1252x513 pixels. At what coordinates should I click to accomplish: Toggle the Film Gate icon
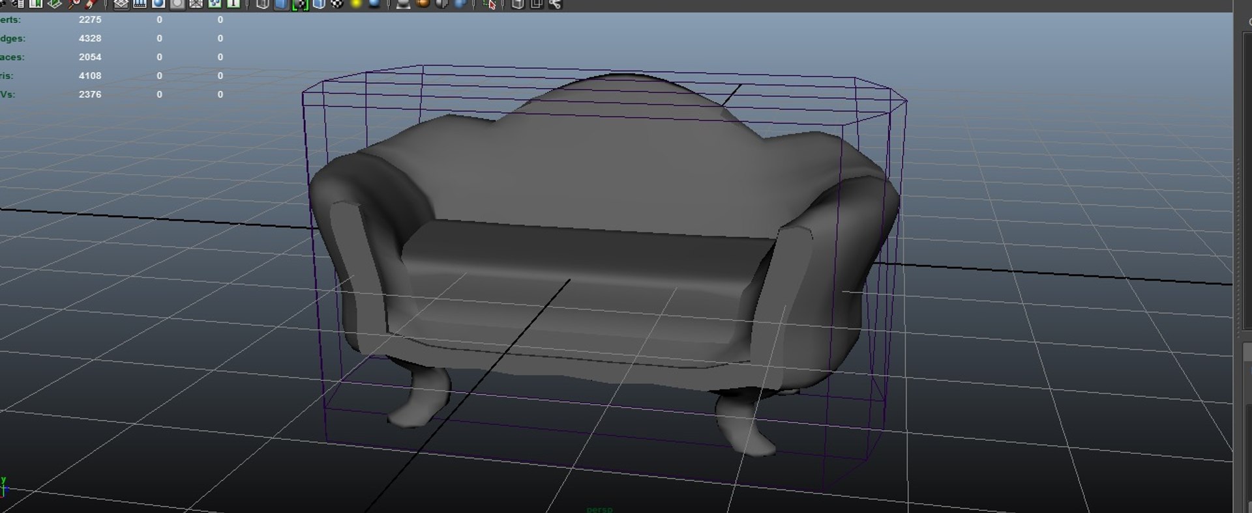coord(140,4)
